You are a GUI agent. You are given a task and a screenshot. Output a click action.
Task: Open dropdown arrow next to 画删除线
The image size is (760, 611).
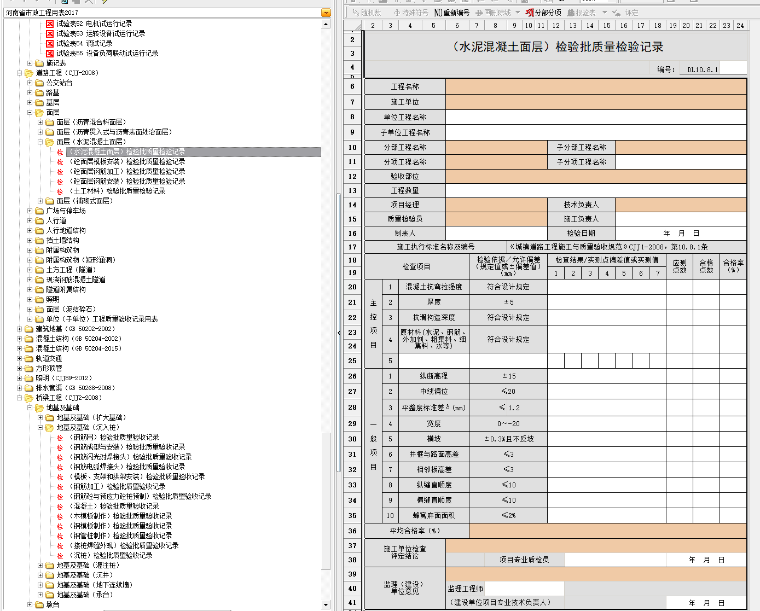(x=518, y=13)
